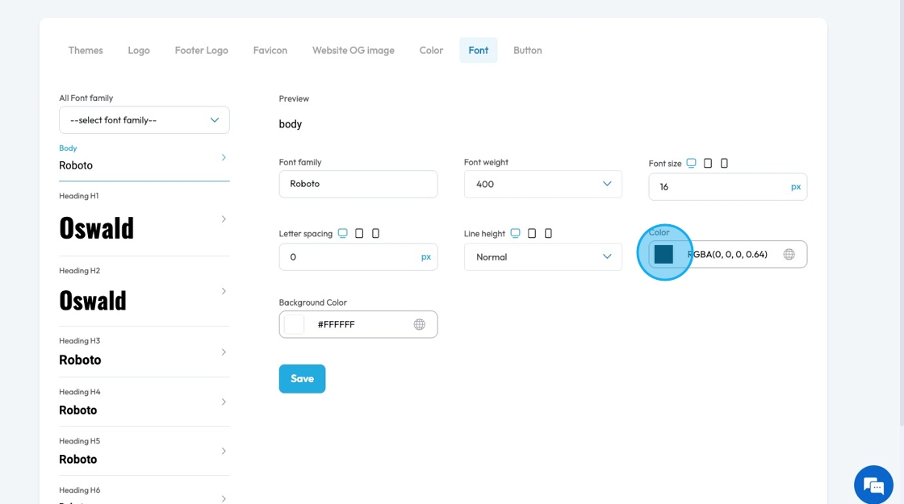Click the preview text 'body'
This screenshot has height=504, width=904.
[290, 124]
